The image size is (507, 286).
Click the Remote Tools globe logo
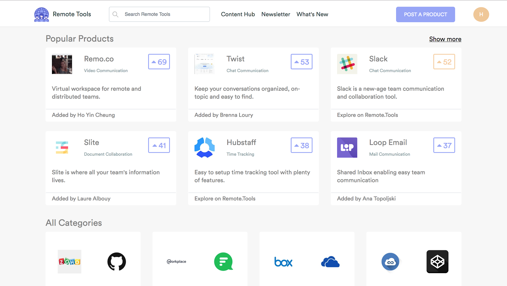pyautogui.click(x=42, y=15)
